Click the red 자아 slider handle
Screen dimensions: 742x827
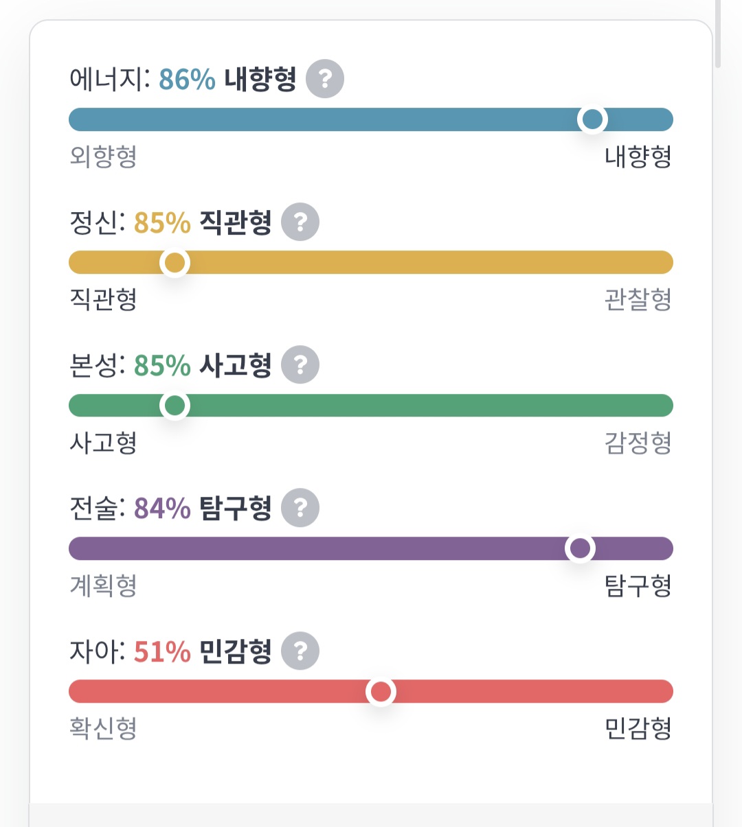click(x=381, y=691)
